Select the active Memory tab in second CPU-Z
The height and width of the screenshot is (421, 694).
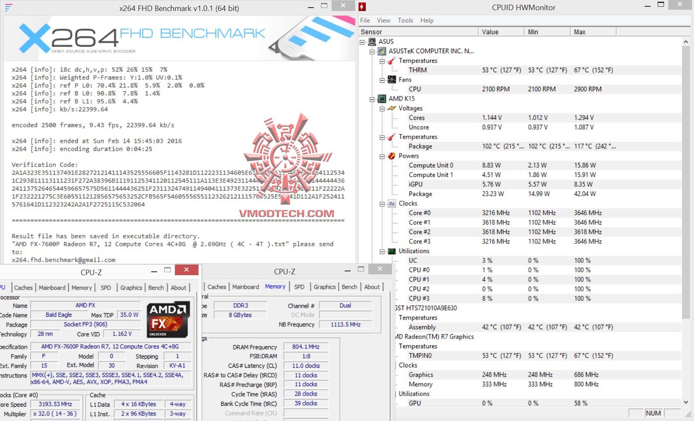tap(275, 286)
